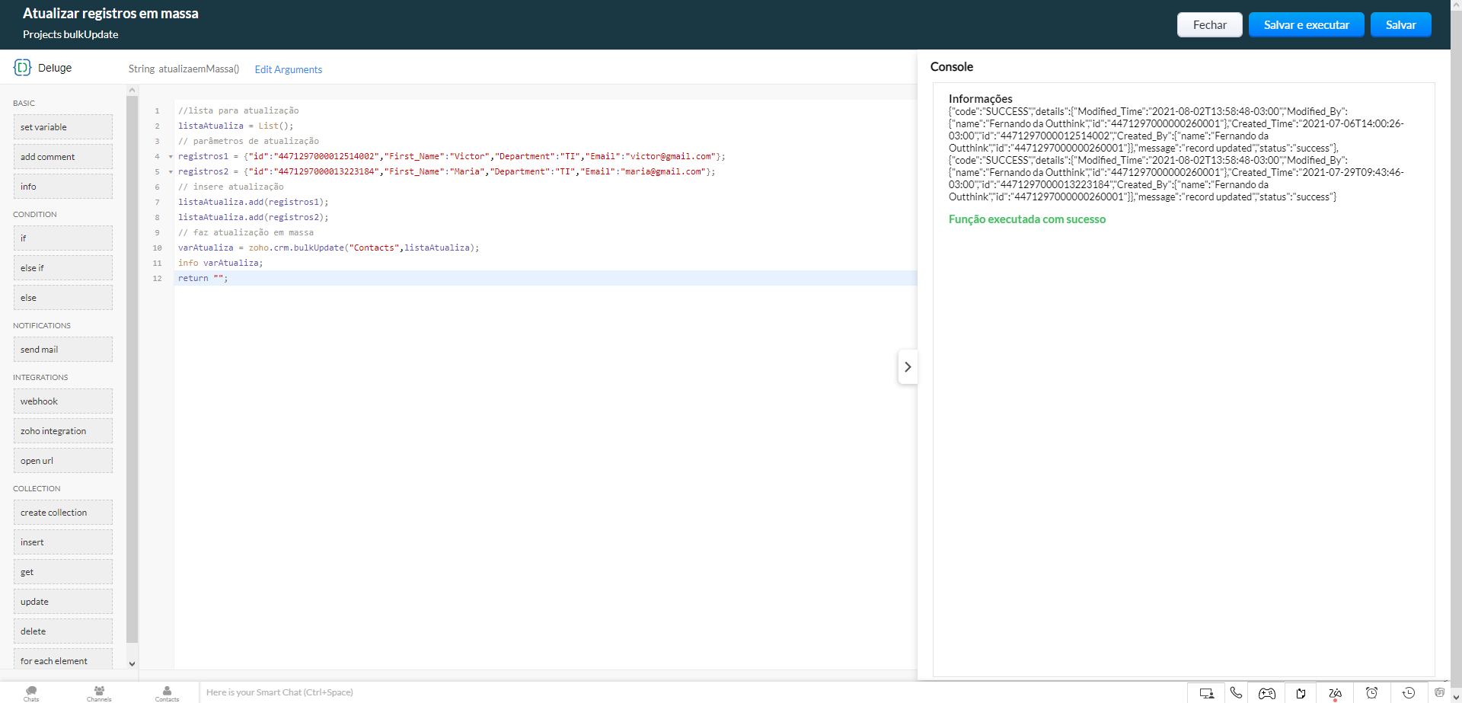The height and width of the screenshot is (703, 1462).
Task: Select the open url block
Action: [x=62, y=461]
